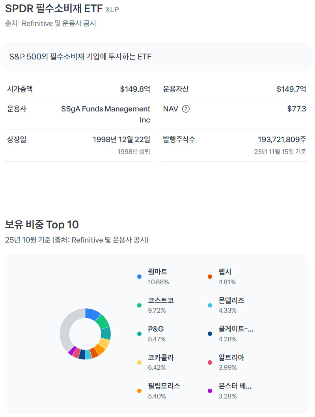
Task: Click the pink Altria legend dot
Action: [210, 362]
